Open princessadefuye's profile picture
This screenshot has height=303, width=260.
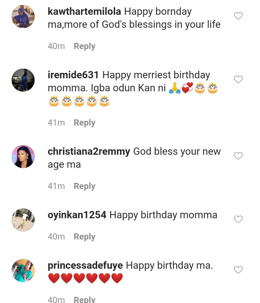coord(23,271)
